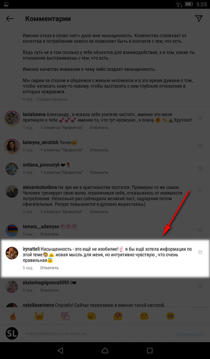The image size is (210, 359).
Task: Open irynatteli profile picture
Action: coord(12,253)
